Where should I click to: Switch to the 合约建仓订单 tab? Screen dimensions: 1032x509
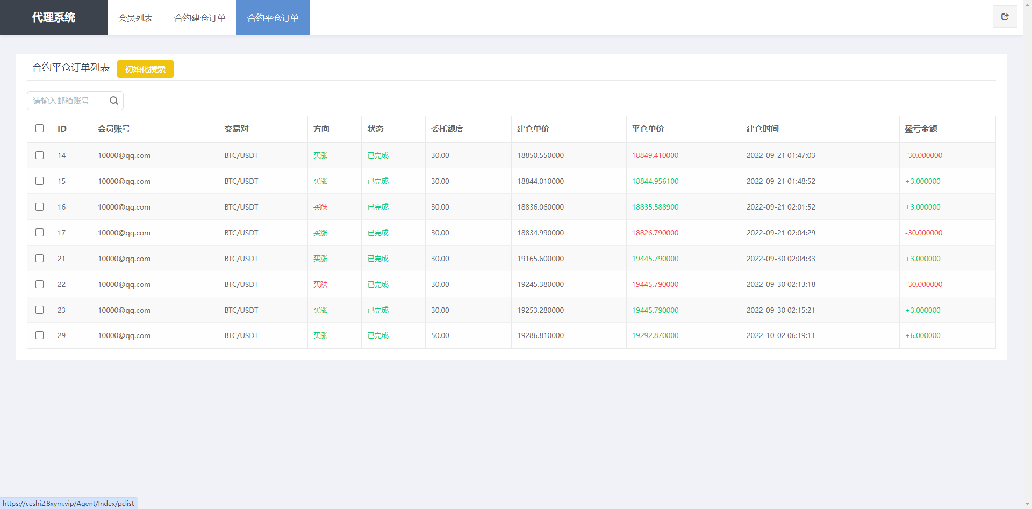click(x=200, y=18)
